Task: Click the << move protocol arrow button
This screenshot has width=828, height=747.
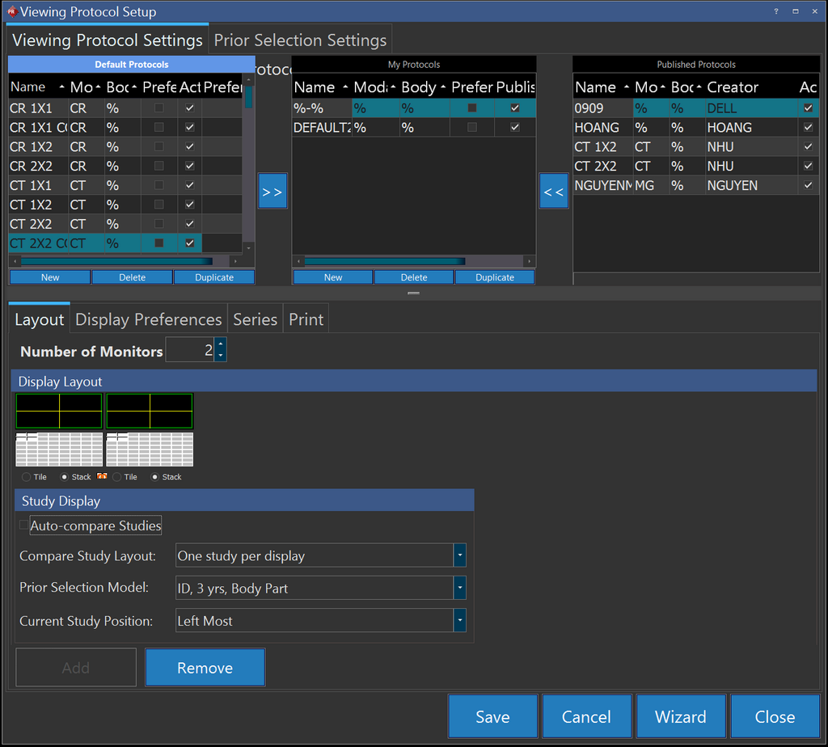Action: pyautogui.click(x=554, y=191)
